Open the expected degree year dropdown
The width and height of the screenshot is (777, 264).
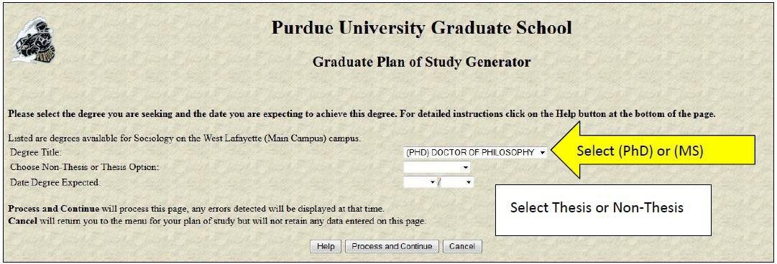pos(457,182)
